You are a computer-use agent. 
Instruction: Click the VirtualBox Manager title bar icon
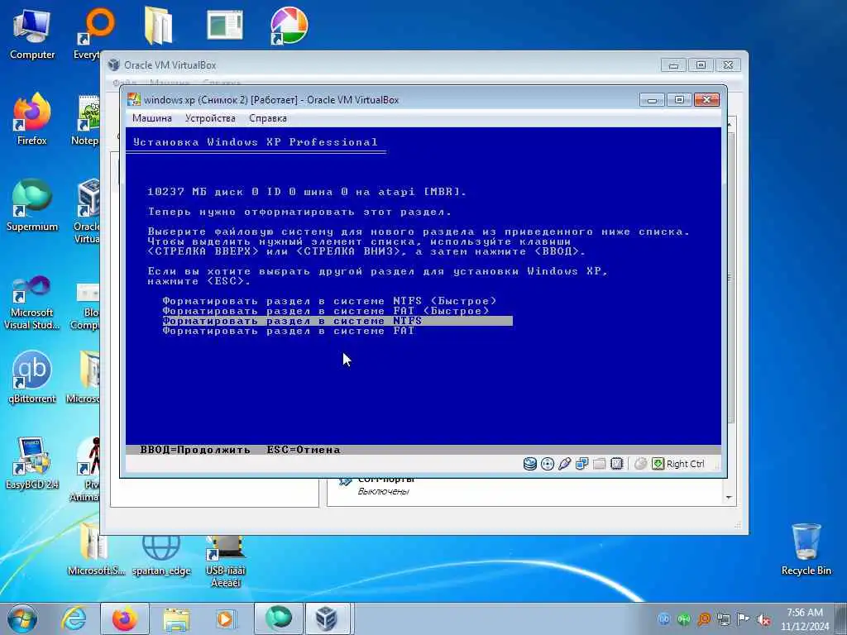(x=113, y=64)
